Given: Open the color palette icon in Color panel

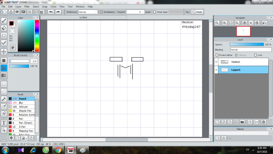Looking at the screenshot, I should (13, 48).
